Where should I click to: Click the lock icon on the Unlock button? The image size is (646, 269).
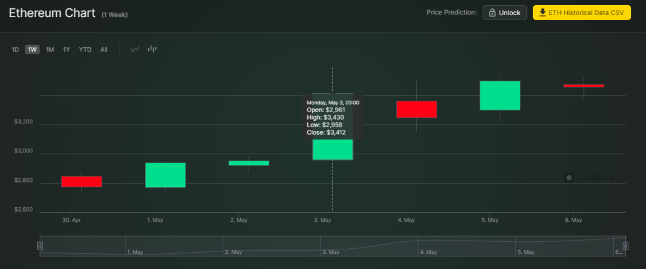pos(492,13)
